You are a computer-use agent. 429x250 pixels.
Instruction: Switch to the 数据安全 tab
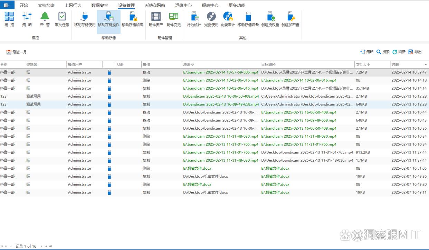100,6
